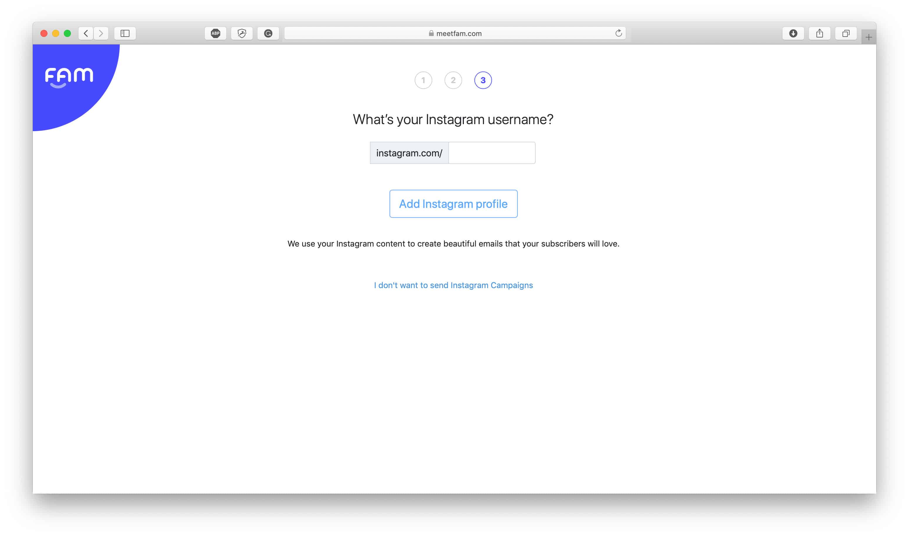Screen dimensions: 909x537
Task: Minimize the Safari window
Action: coord(56,33)
